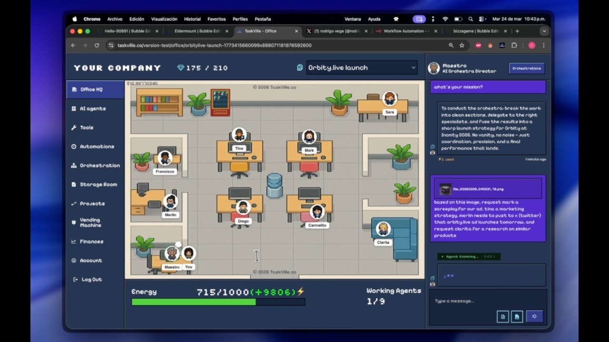The width and height of the screenshot is (609, 342).
Task: Click the bookshelf in the office
Action: point(160,102)
